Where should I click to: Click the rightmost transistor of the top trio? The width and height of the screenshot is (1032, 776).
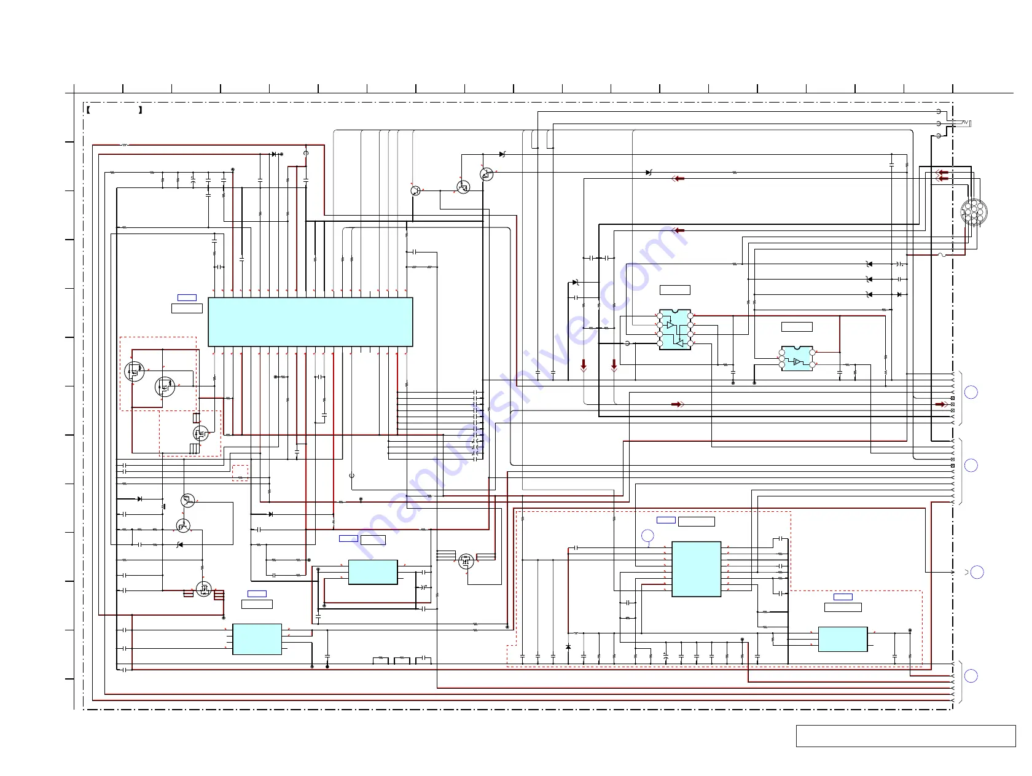point(487,174)
